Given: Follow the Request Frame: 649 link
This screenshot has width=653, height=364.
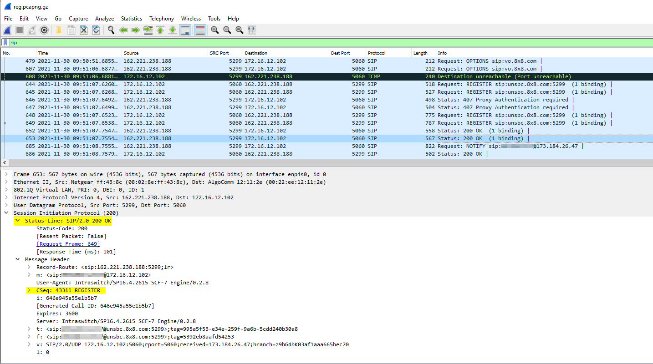Looking at the screenshot, I should 68,244.
